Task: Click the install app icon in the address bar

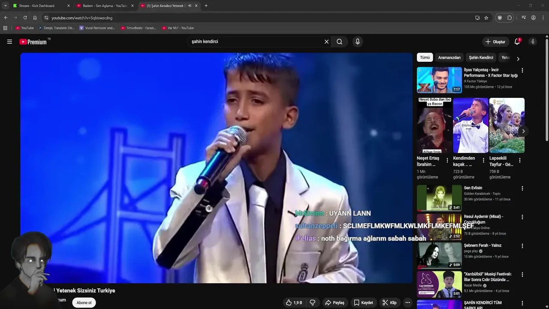Action: [477, 18]
